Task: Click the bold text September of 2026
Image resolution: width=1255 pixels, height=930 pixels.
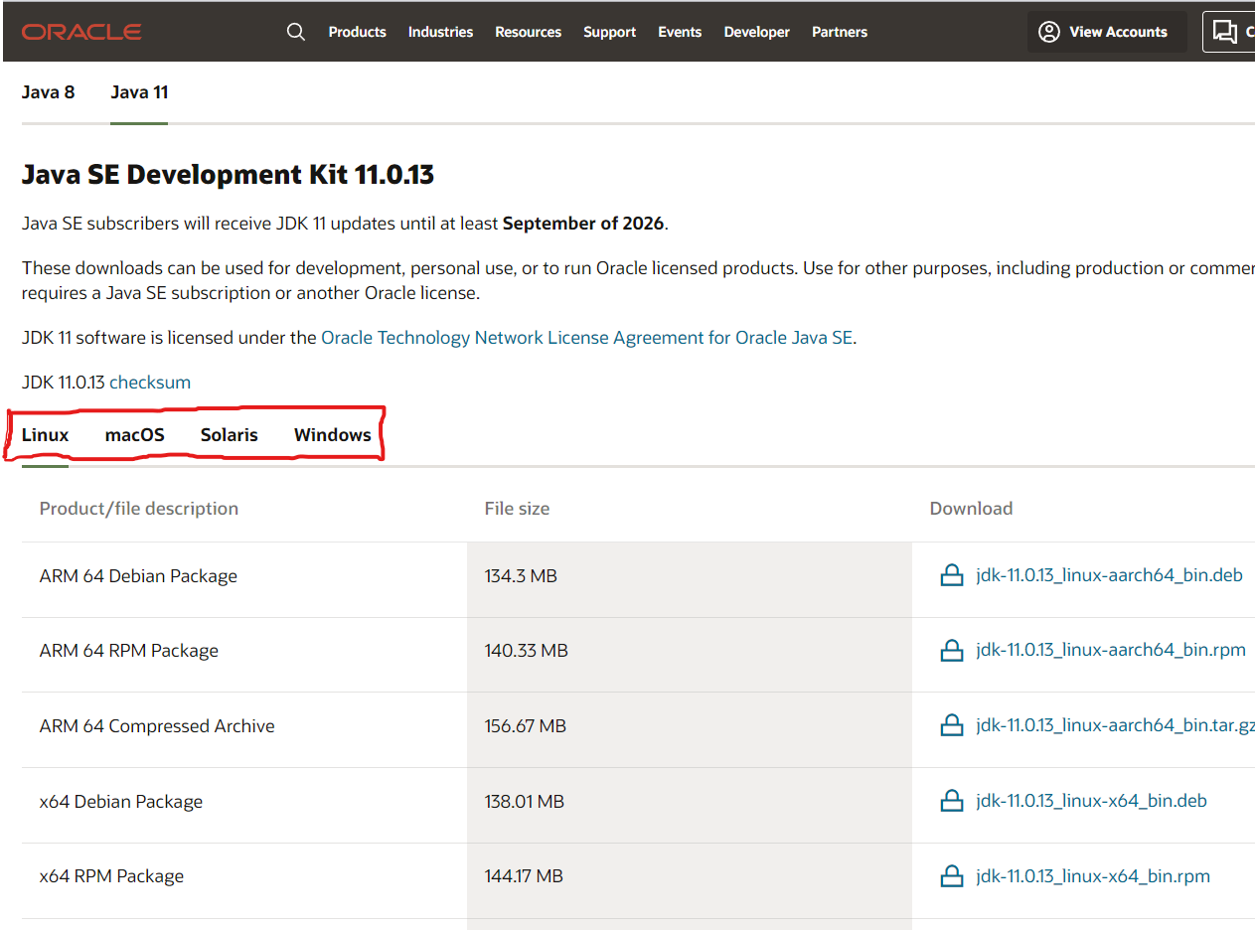Action: [x=583, y=224]
